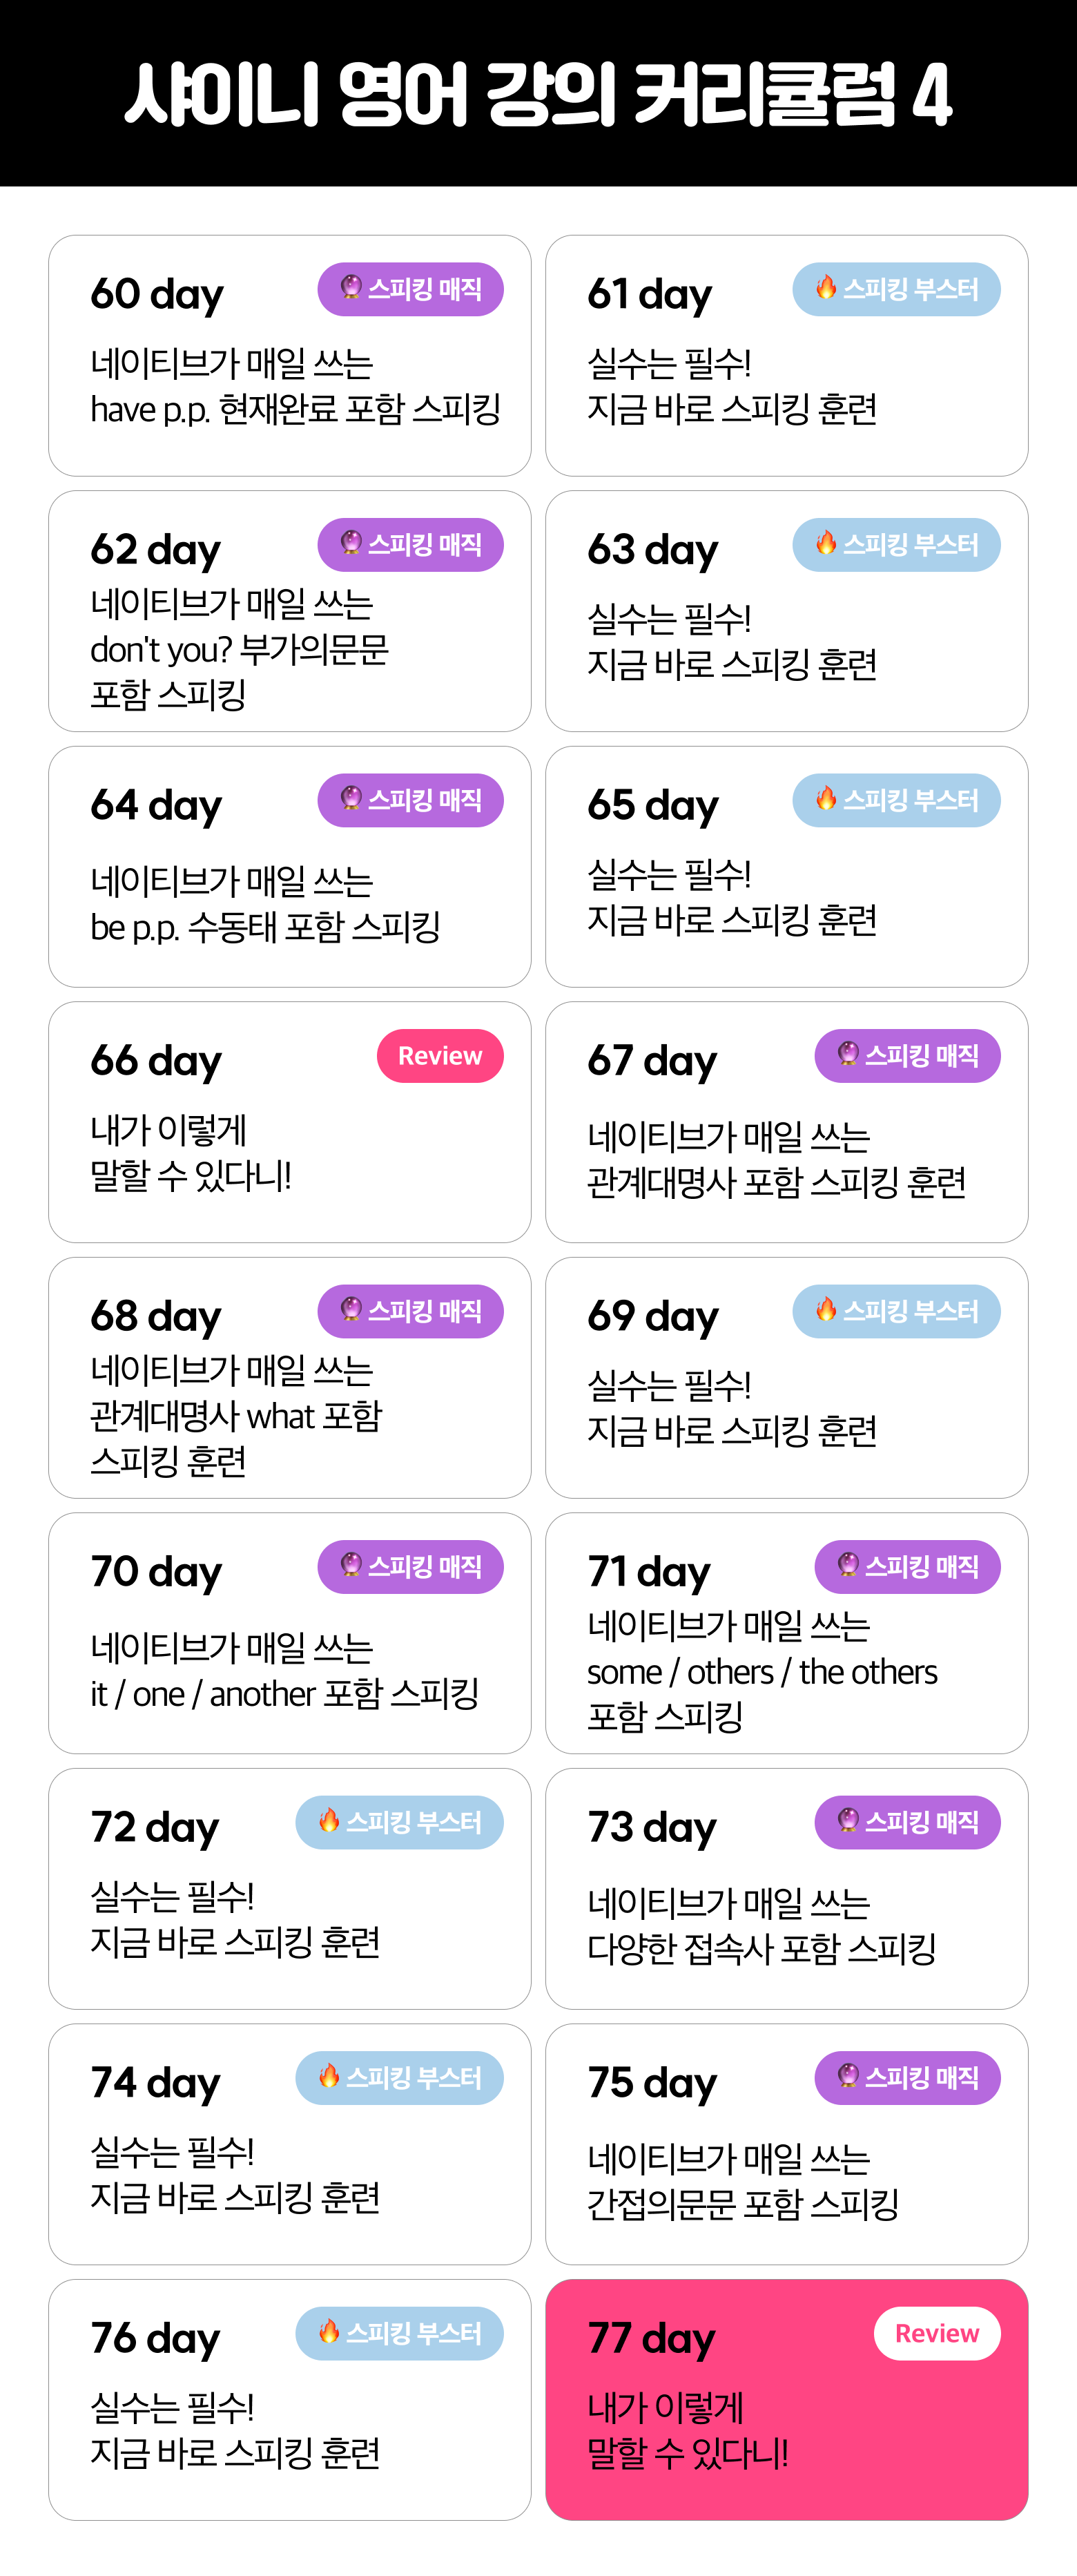Click the 스피킹 부스터 badge on 69 day
This screenshot has height=2576, width=1077.
click(x=896, y=1311)
